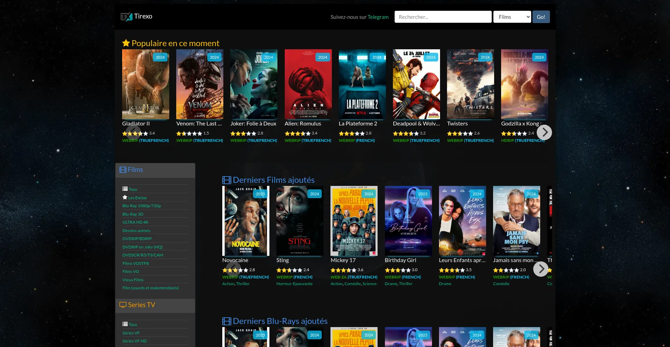Click the next arrow in Populaire carousel
Viewport: 670px width, 347px height.
click(x=544, y=132)
